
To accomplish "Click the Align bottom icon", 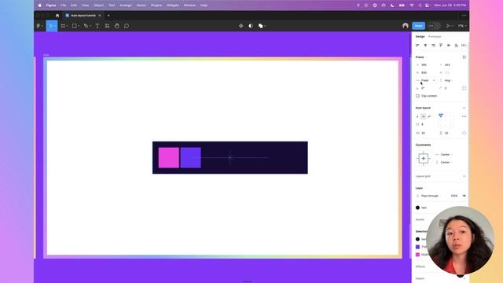I will 456,46.
